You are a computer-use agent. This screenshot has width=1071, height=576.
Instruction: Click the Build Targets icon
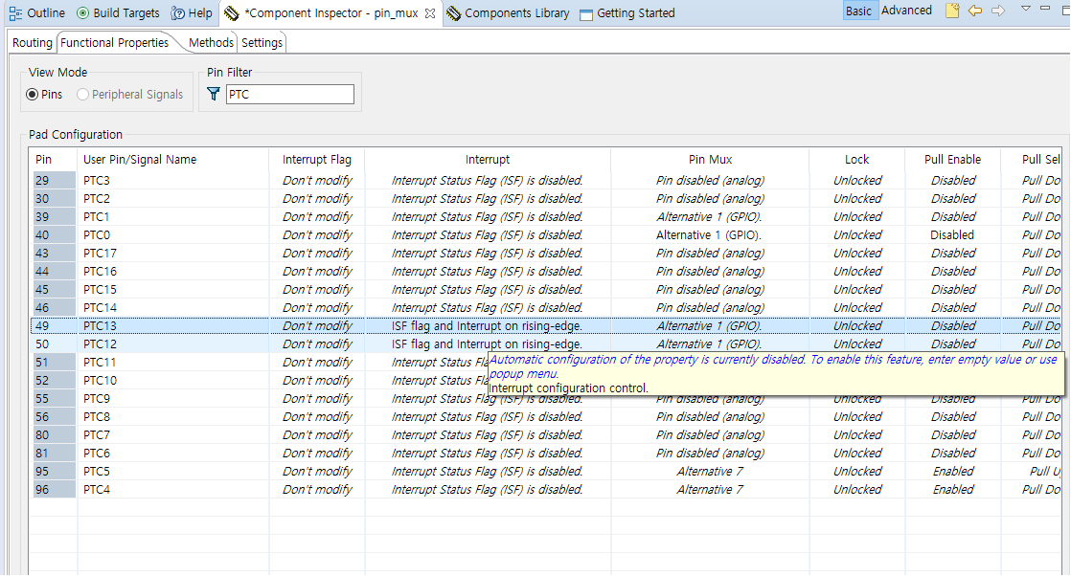(x=84, y=12)
